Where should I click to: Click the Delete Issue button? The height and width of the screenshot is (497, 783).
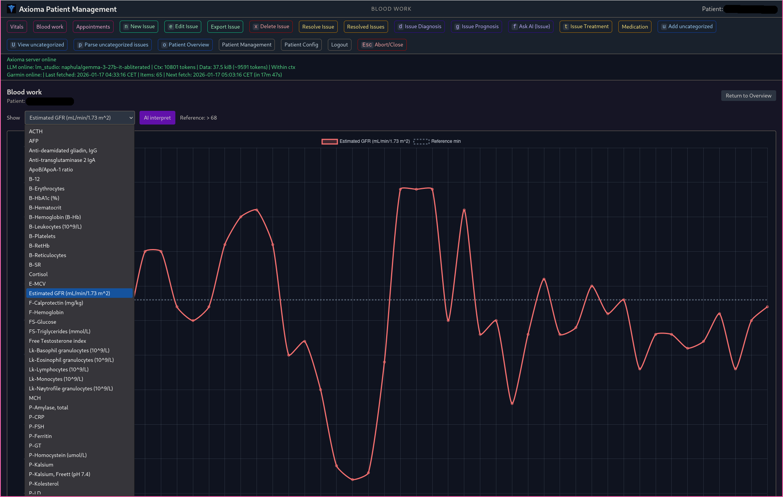tap(271, 27)
